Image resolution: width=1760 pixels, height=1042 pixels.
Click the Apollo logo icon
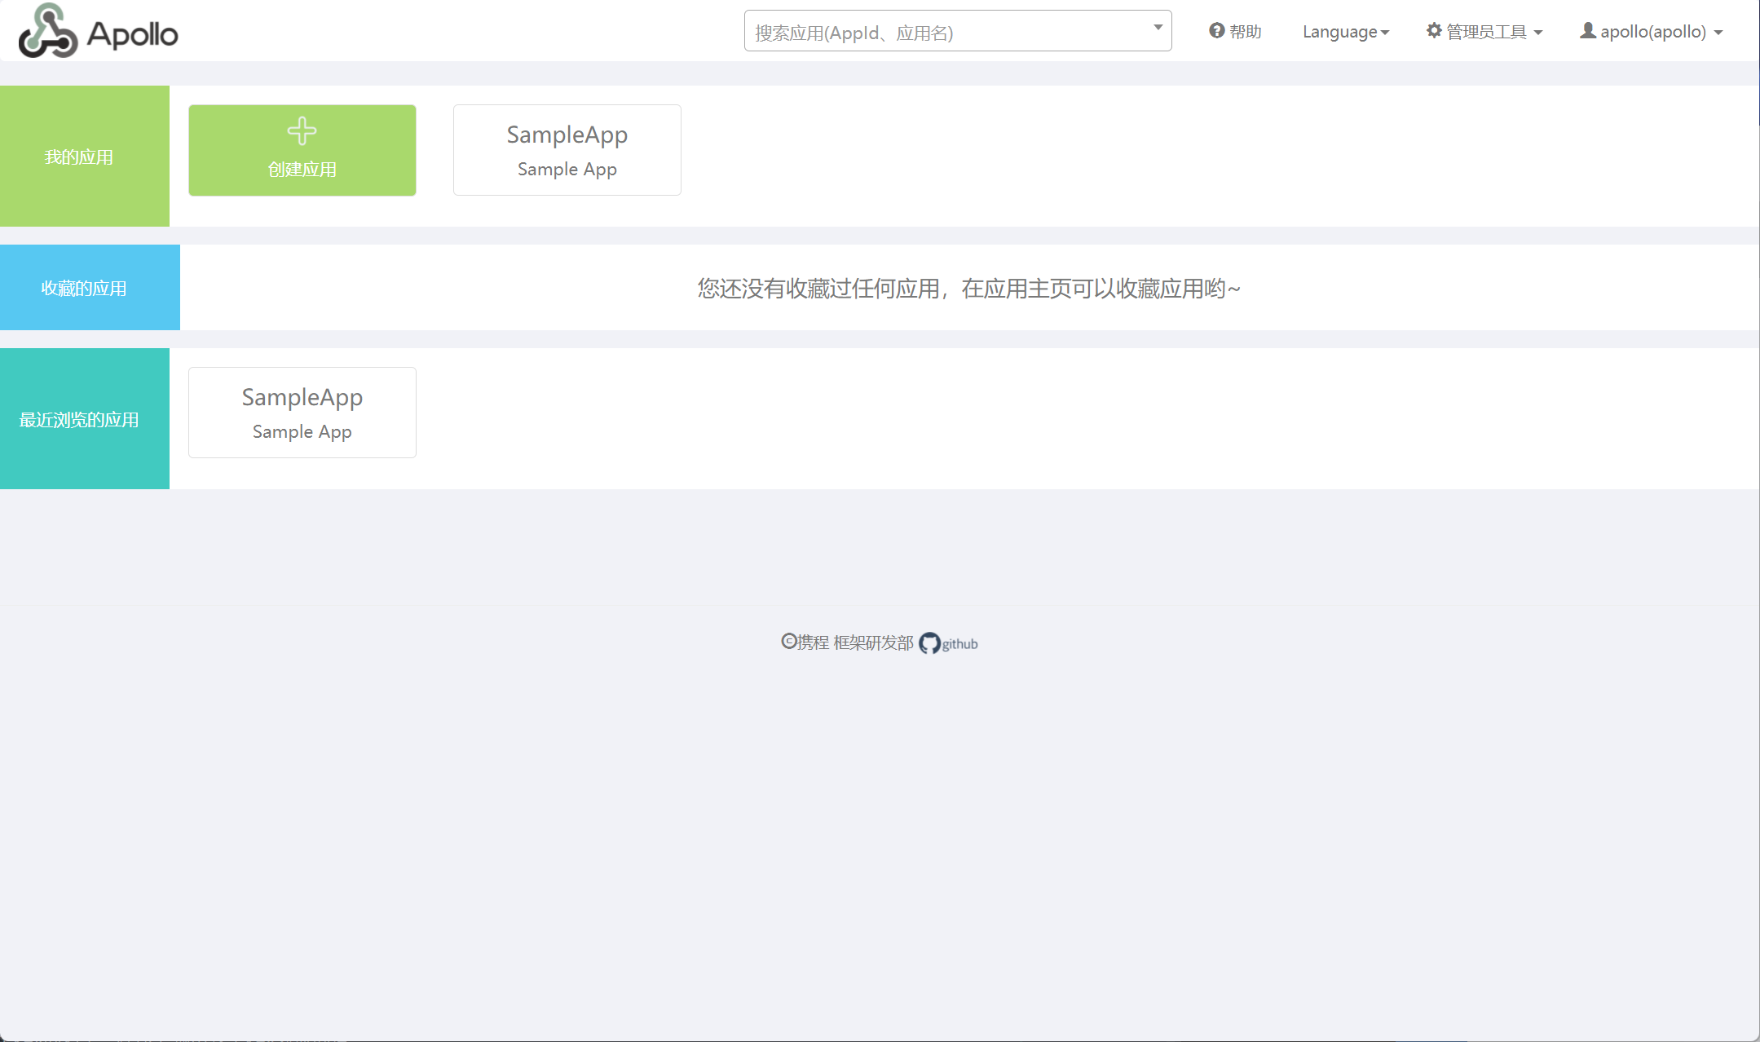pyautogui.click(x=48, y=31)
